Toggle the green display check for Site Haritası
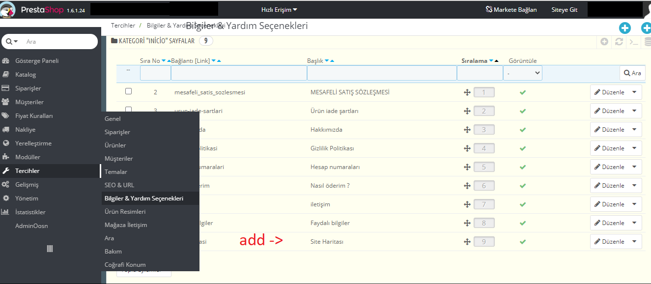The height and width of the screenshot is (284, 651). (523, 242)
